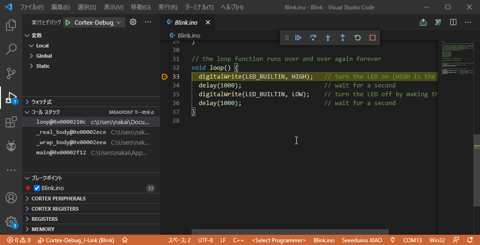
Task: Click the feedback icon in status bar
Action: [456, 240]
